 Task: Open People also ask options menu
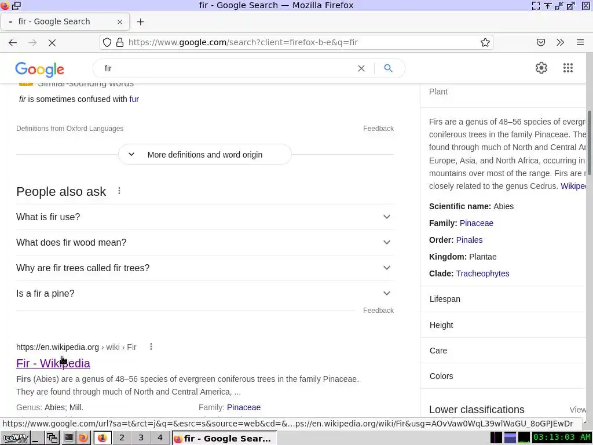click(x=119, y=191)
